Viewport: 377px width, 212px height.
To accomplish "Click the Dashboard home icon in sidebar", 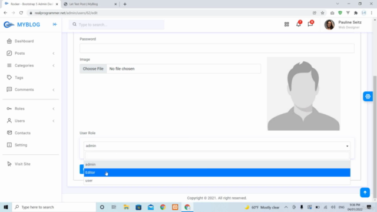I will tap(9, 41).
